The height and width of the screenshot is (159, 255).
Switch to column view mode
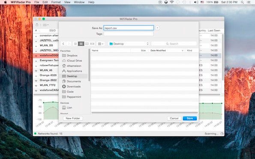pyautogui.click(x=87, y=44)
